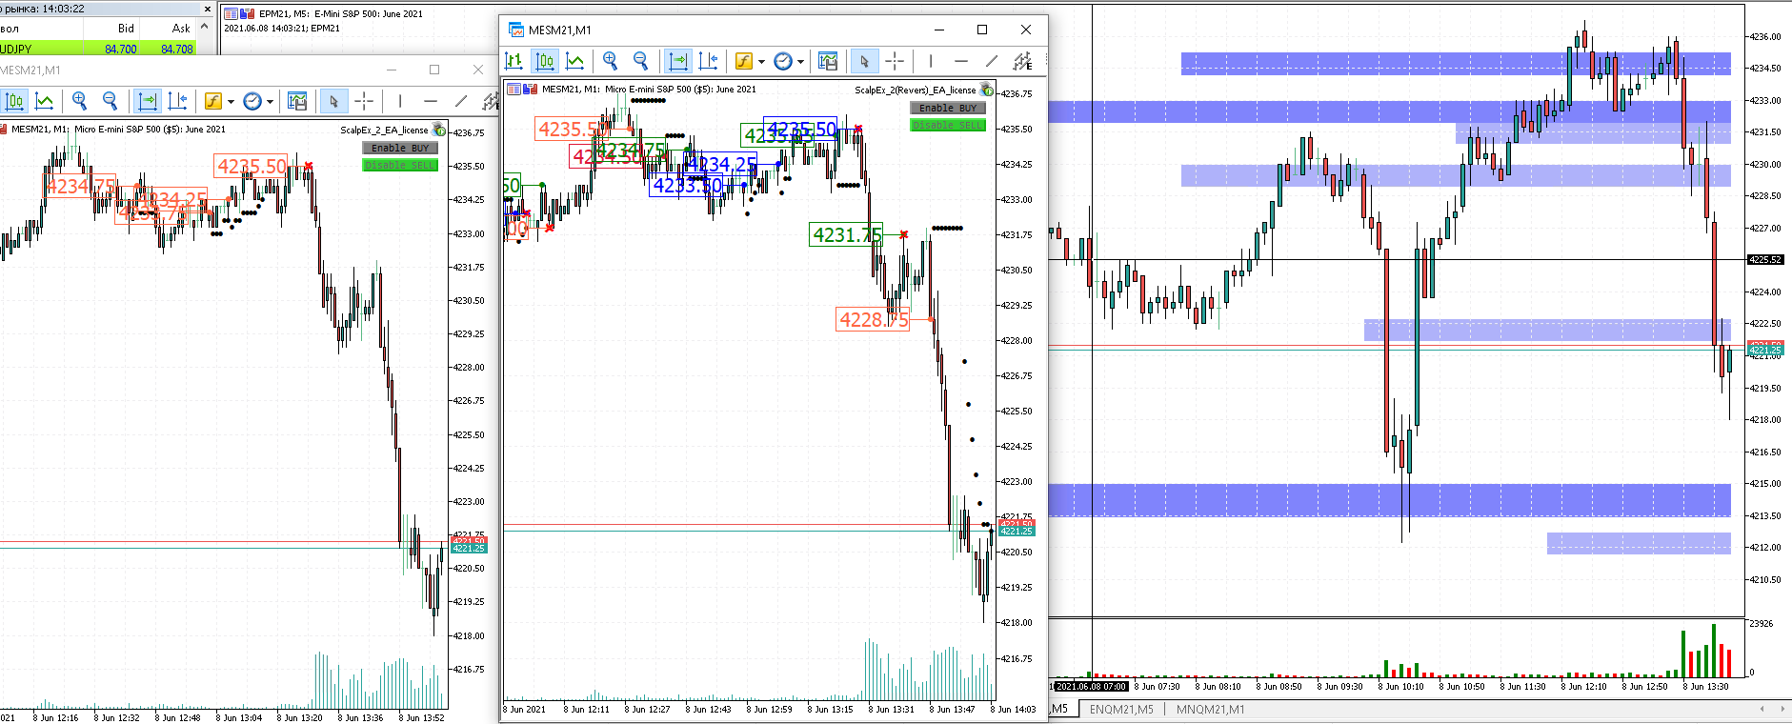Draw vertical line tool in front MESM21,M1 window
This screenshot has height=724, width=1792.
click(x=931, y=61)
